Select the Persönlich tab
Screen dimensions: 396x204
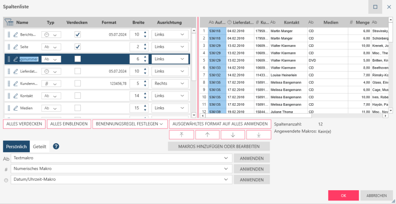pyautogui.click(x=16, y=147)
